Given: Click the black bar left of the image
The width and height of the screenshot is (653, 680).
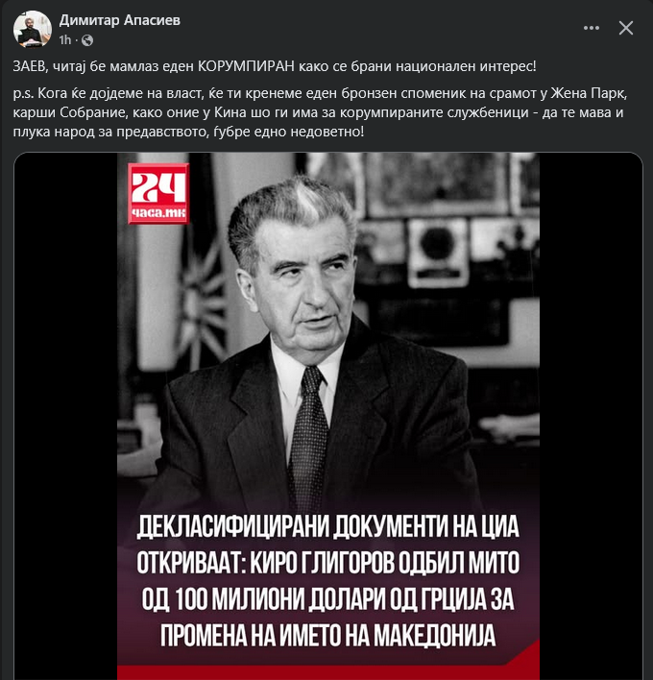Looking at the screenshot, I should tap(66, 416).
